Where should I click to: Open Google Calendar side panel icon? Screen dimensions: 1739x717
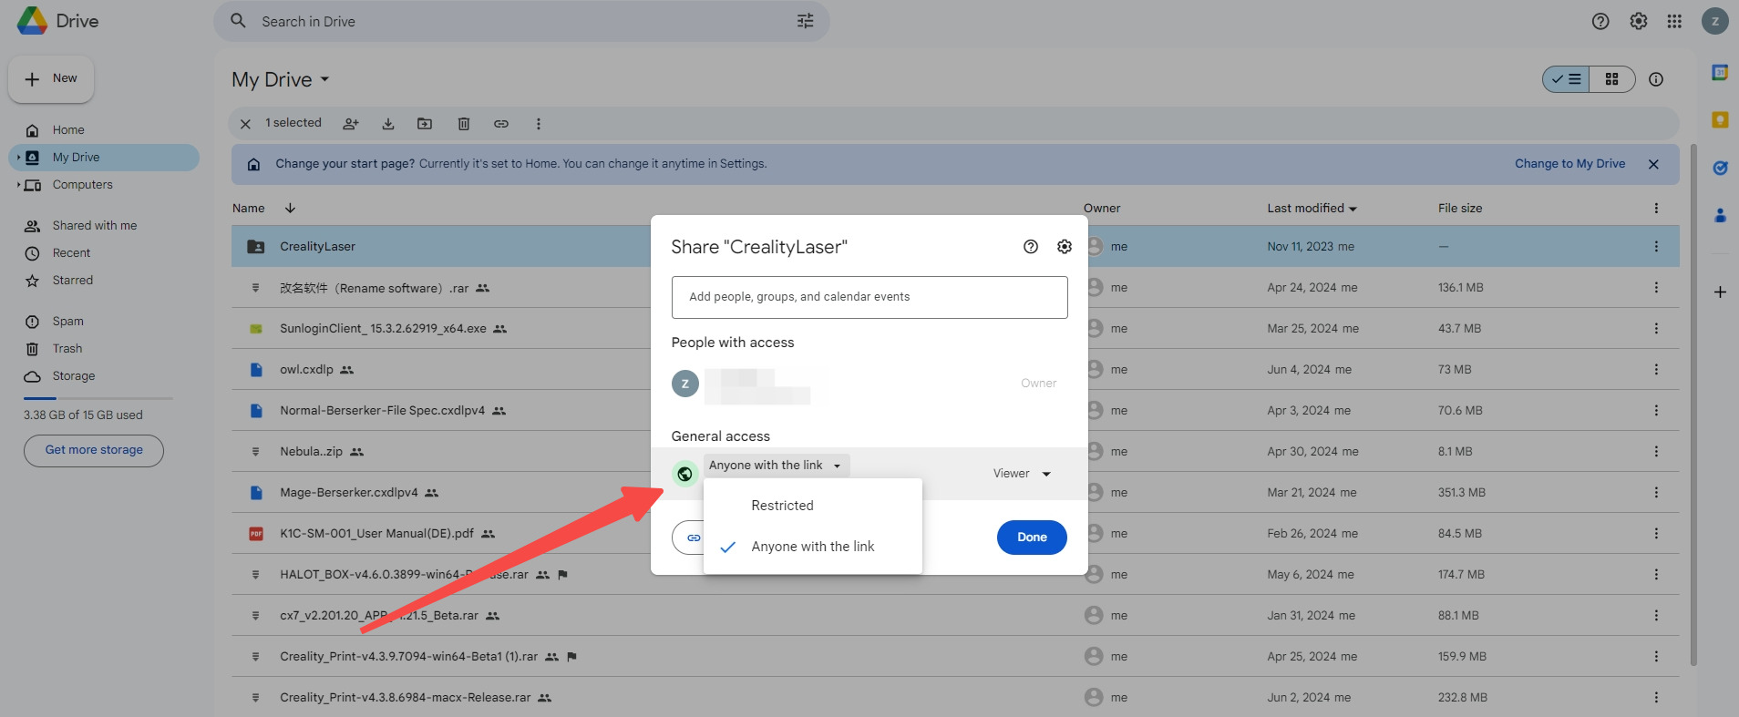pos(1720,72)
